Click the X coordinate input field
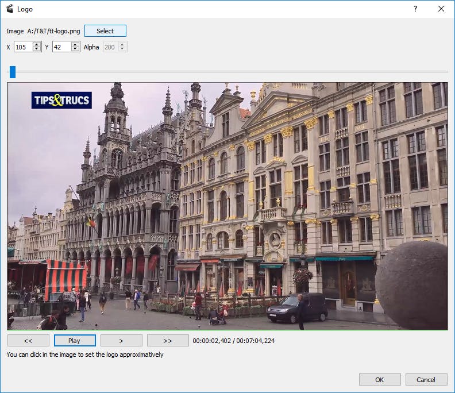 [x=22, y=47]
